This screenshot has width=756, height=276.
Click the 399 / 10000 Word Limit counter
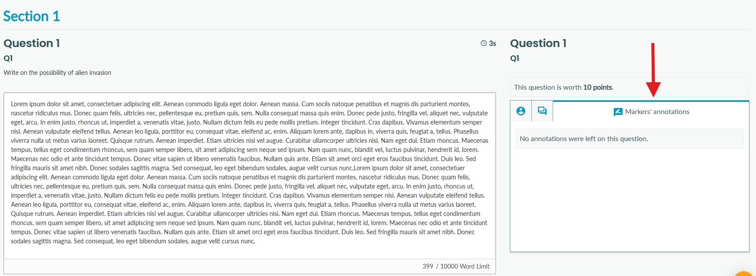(456, 266)
